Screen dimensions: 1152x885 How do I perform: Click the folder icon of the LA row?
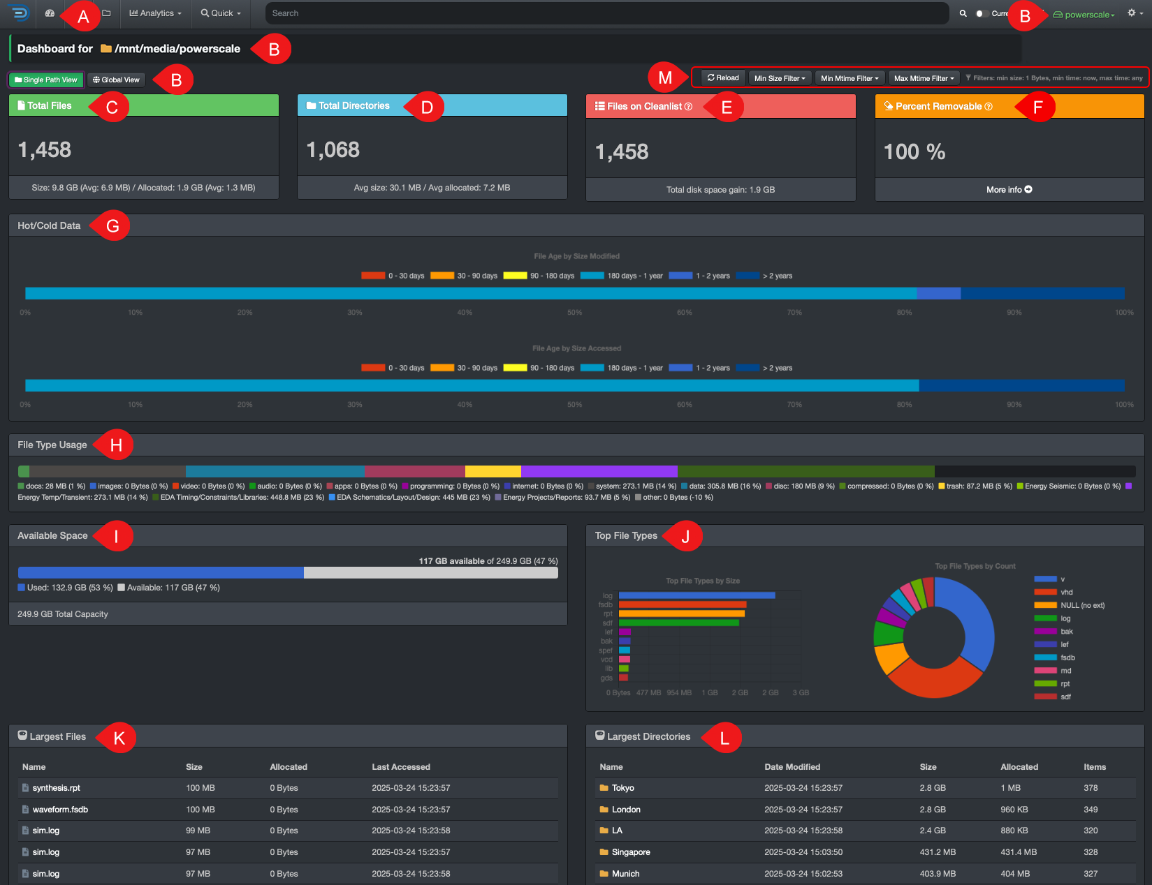(604, 831)
